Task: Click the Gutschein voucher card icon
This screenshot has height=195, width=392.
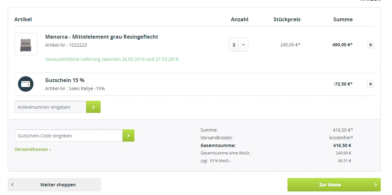Action: click(x=26, y=84)
